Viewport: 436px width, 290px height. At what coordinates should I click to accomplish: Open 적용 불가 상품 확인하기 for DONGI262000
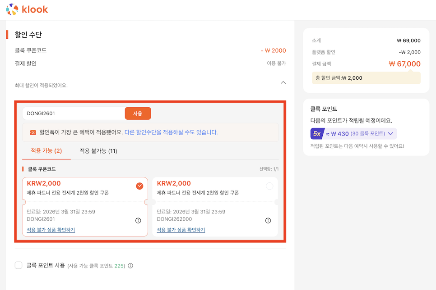[181, 230]
